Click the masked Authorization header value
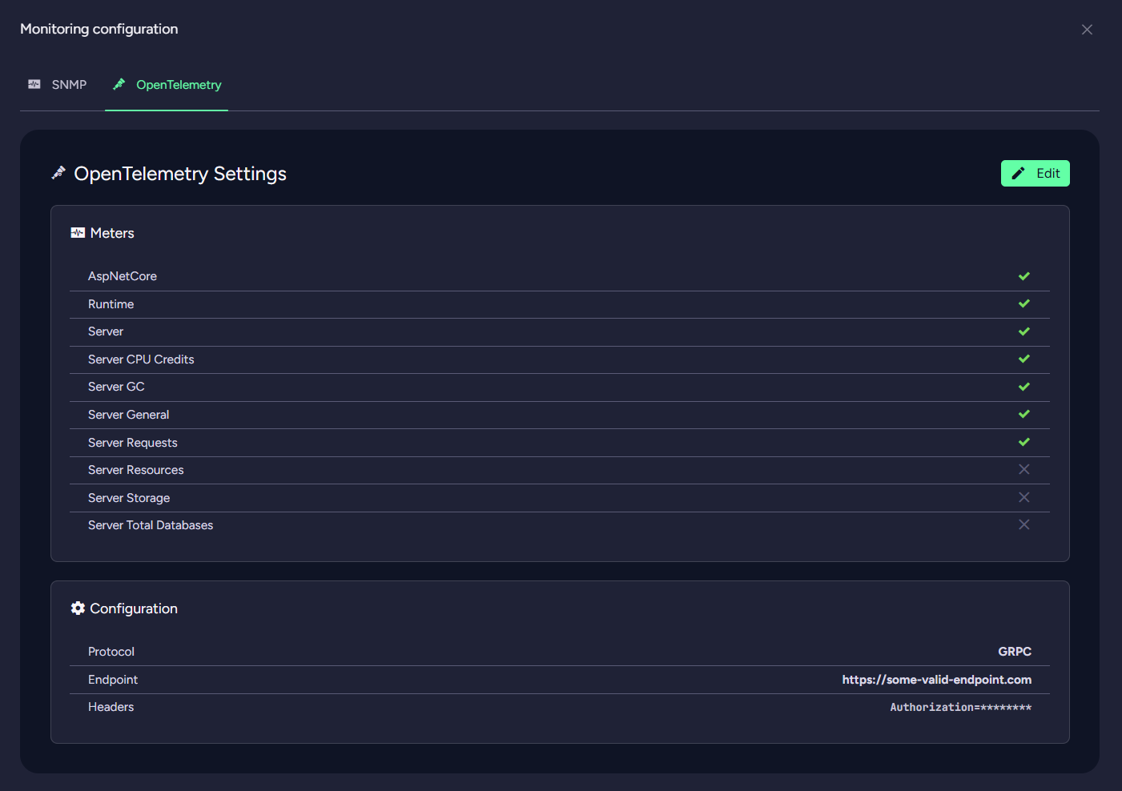Image resolution: width=1122 pixels, height=791 pixels. coord(960,707)
